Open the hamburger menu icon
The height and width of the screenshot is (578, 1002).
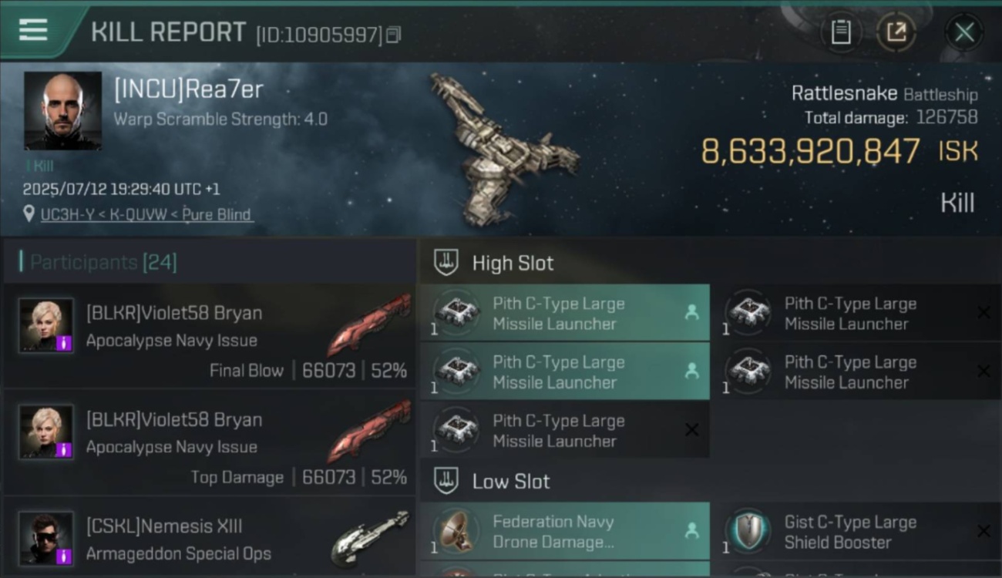point(33,30)
